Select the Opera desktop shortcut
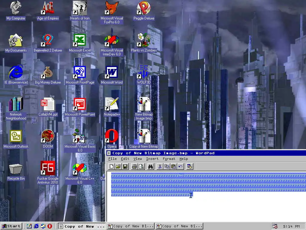This screenshot has height=230, width=306. pyautogui.click(x=112, y=139)
